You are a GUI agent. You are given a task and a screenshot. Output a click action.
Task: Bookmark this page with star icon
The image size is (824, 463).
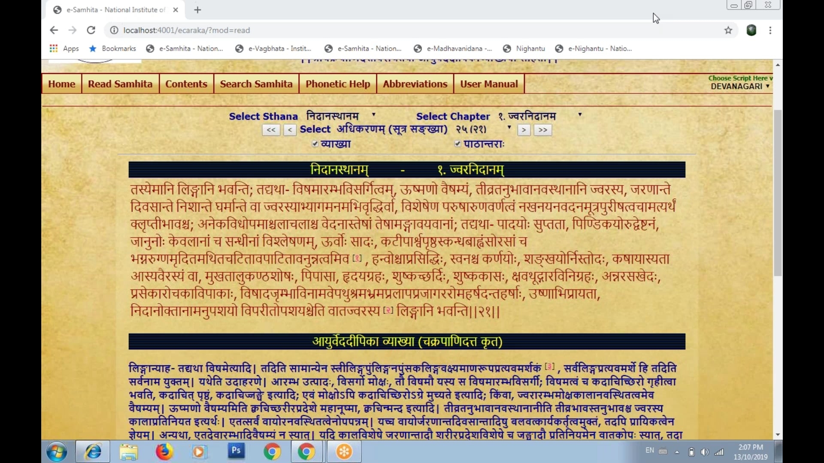(728, 30)
